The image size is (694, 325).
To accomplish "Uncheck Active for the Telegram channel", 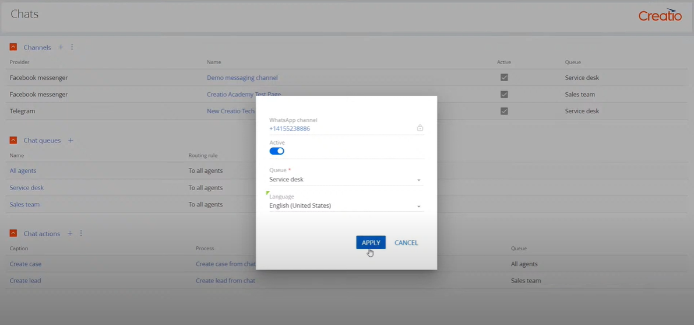I will (x=504, y=111).
